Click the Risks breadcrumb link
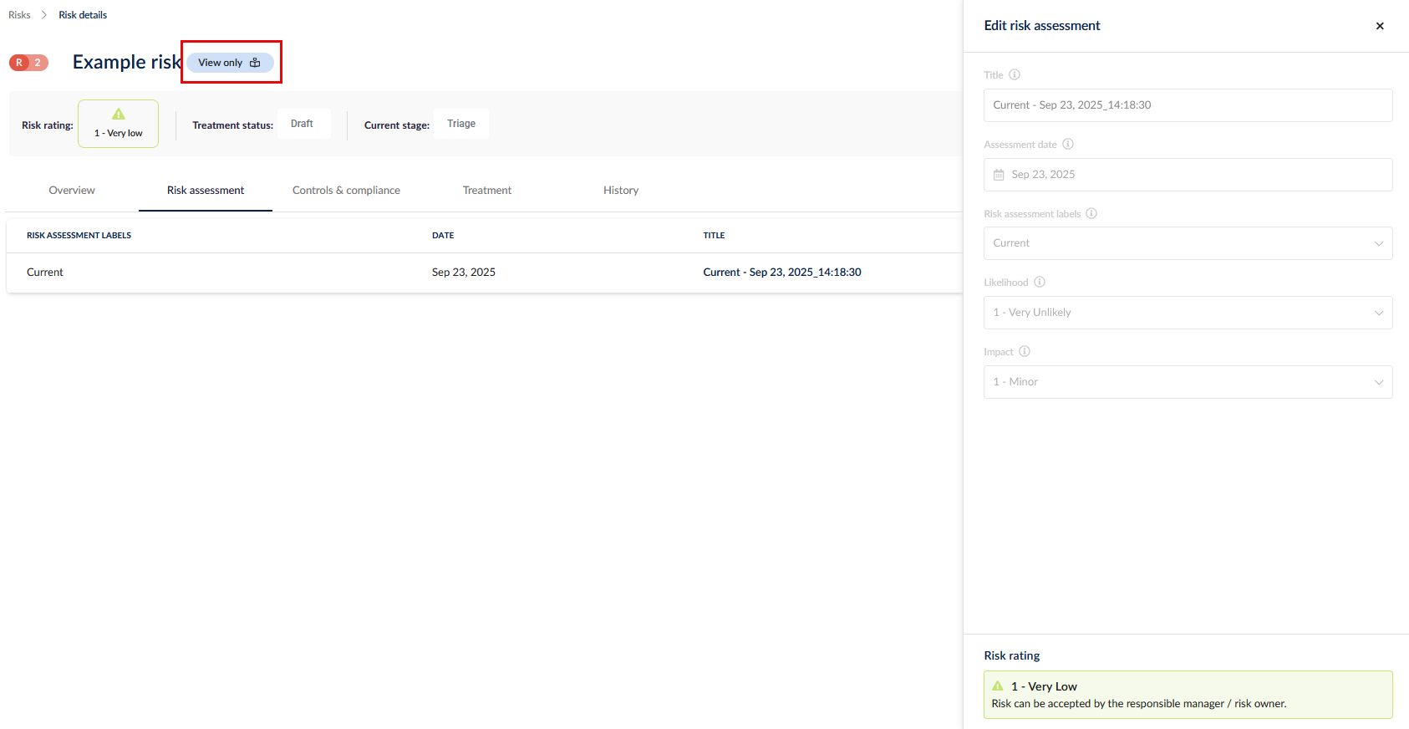1409x729 pixels. click(19, 15)
